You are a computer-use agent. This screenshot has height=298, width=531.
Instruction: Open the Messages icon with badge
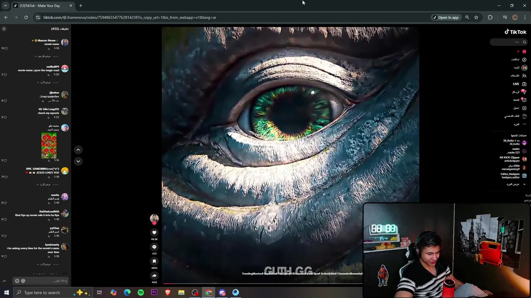click(x=524, y=92)
